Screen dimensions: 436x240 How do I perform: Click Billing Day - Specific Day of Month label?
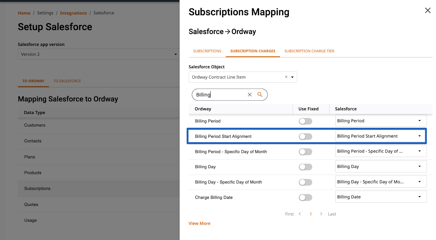tap(228, 182)
